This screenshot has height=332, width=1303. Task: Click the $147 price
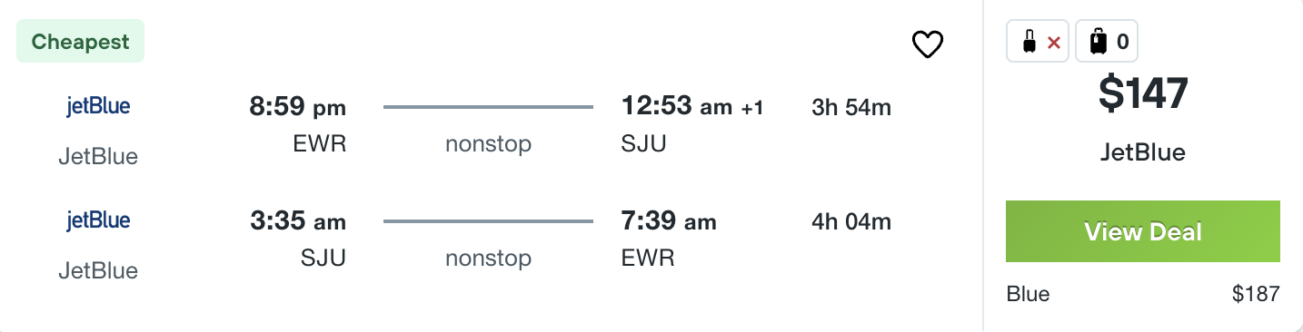(1143, 94)
